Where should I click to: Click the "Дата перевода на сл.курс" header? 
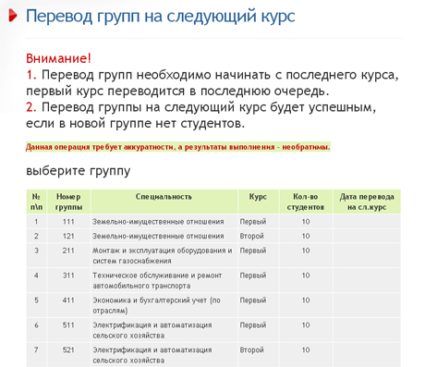367,202
